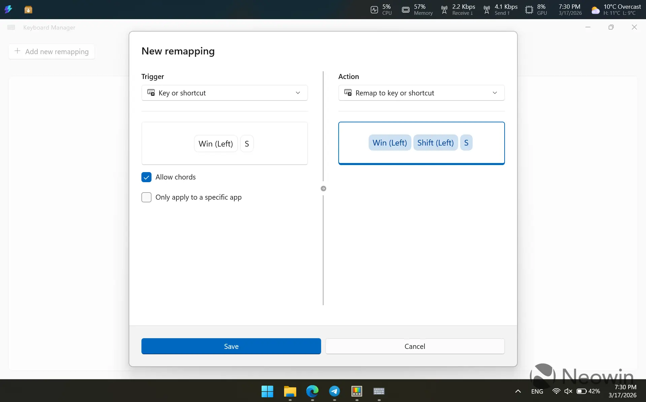Click the battery 42% indicator
646x402 pixels.
pos(588,391)
